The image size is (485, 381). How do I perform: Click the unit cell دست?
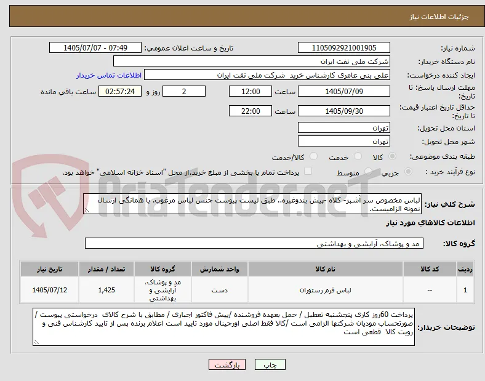click(x=219, y=290)
